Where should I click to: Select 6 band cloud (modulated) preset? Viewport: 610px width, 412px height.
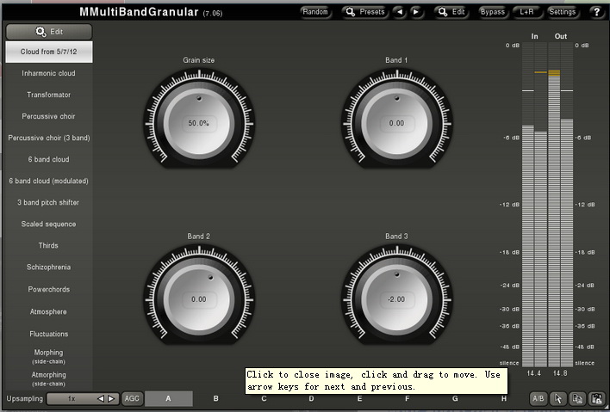[x=49, y=181]
